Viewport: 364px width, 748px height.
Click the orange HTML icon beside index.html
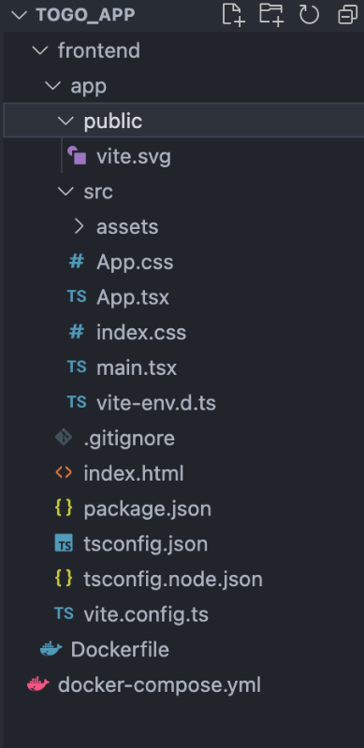pos(64,473)
